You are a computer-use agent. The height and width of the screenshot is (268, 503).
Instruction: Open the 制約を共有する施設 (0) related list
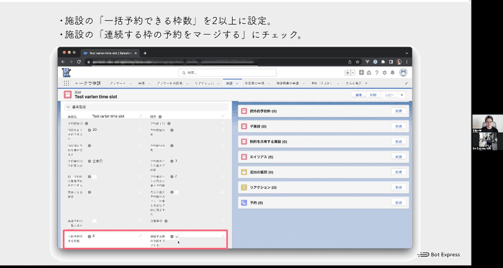[x=268, y=142]
